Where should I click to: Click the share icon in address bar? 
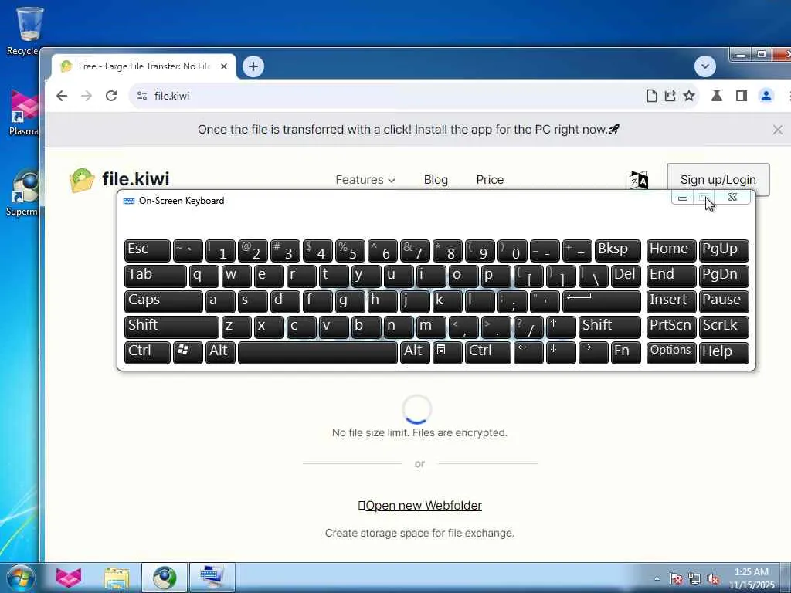pyautogui.click(x=670, y=96)
